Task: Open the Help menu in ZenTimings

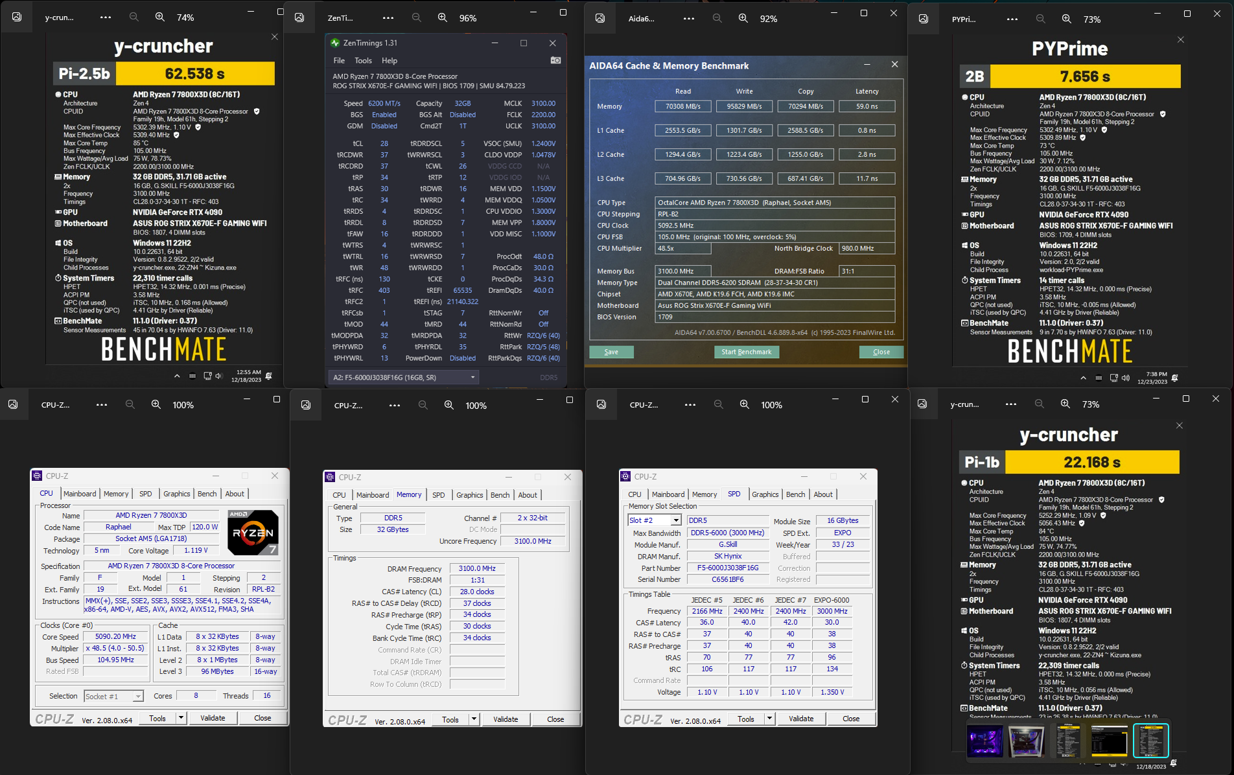Action: point(390,60)
